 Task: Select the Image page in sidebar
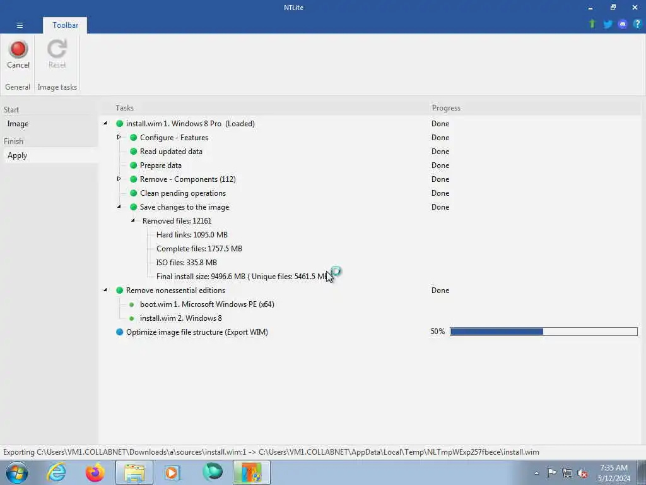18,124
